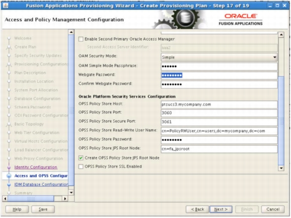Toggle OPSS Policy Store SSL Enabled checkbox
Viewport: 291px width, 218px height.
[x=81, y=167]
